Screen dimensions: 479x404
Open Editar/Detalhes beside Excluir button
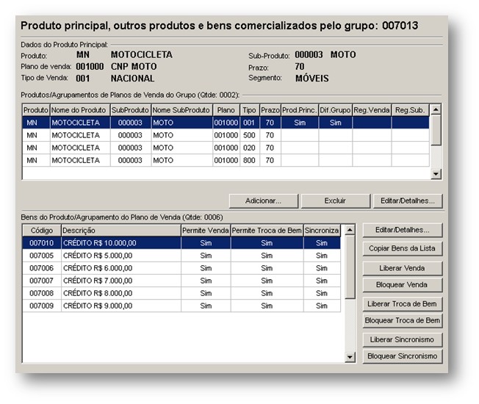408,201
